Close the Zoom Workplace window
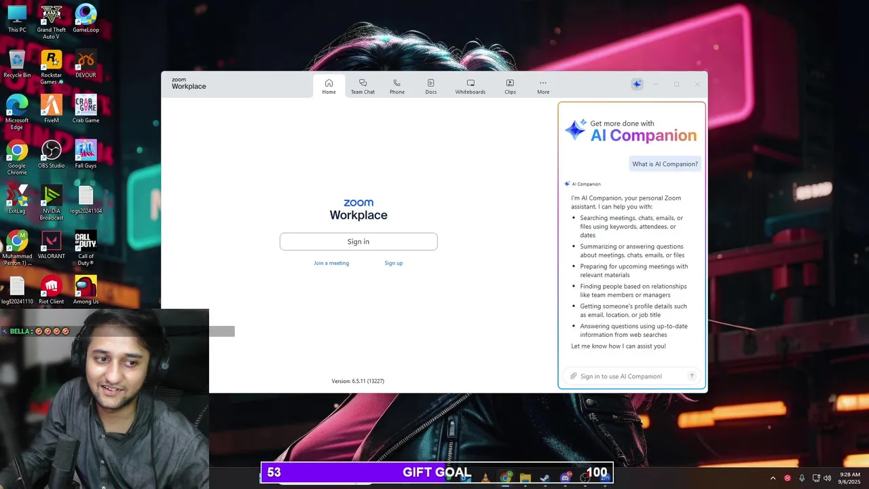This screenshot has width=869, height=489. (x=697, y=84)
